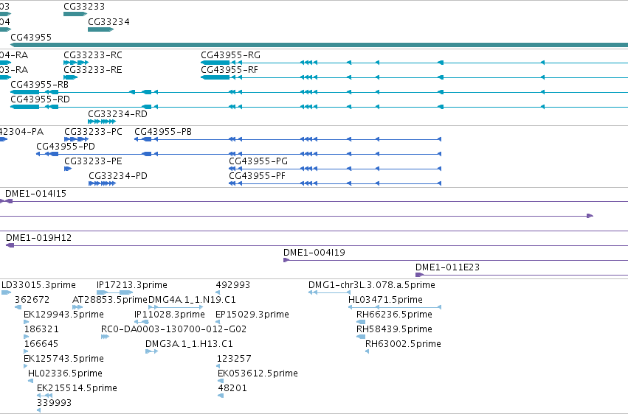
Task: Click the DME1-004I19 clone start marker
Action: tap(286, 260)
